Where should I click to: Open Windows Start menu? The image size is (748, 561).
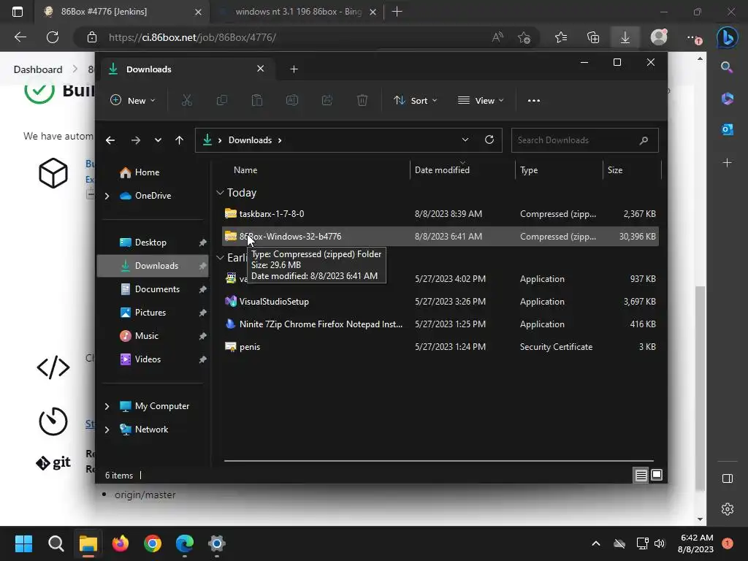pyautogui.click(x=23, y=543)
